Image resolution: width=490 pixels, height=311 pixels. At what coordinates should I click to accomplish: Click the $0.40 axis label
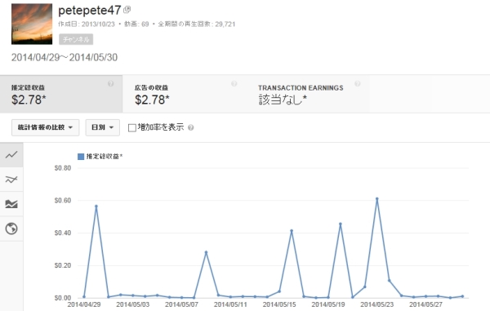[63, 233]
